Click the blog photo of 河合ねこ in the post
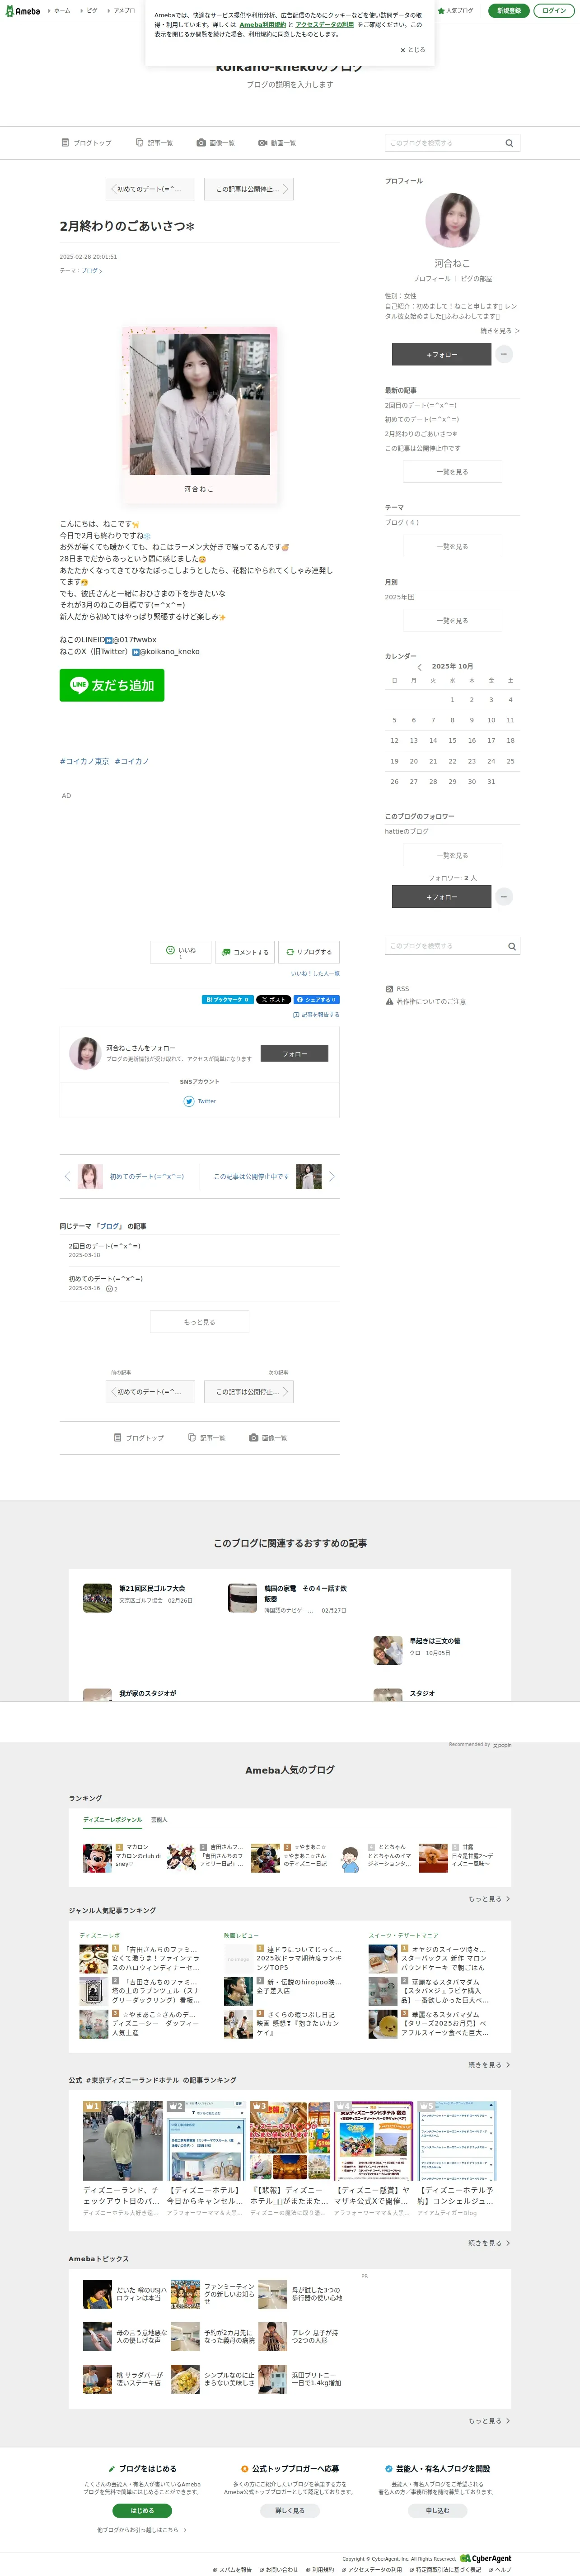Viewport: 580px width, 2576px height. (x=199, y=405)
